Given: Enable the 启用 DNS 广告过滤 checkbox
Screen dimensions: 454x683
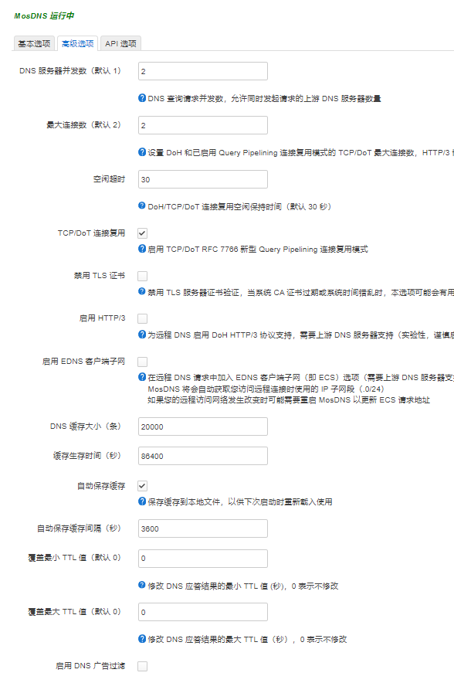Looking at the screenshot, I should (142, 667).
